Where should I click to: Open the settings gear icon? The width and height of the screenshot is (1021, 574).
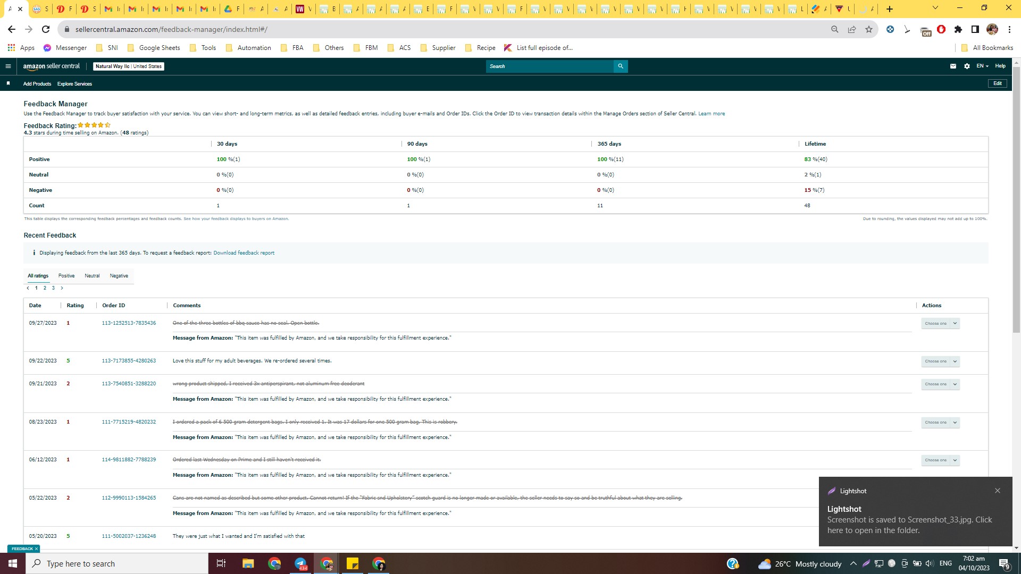(967, 66)
